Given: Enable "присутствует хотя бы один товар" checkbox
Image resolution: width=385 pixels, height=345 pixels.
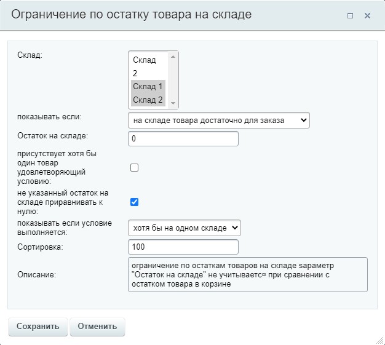Looking at the screenshot, I should pyautogui.click(x=135, y=168).
